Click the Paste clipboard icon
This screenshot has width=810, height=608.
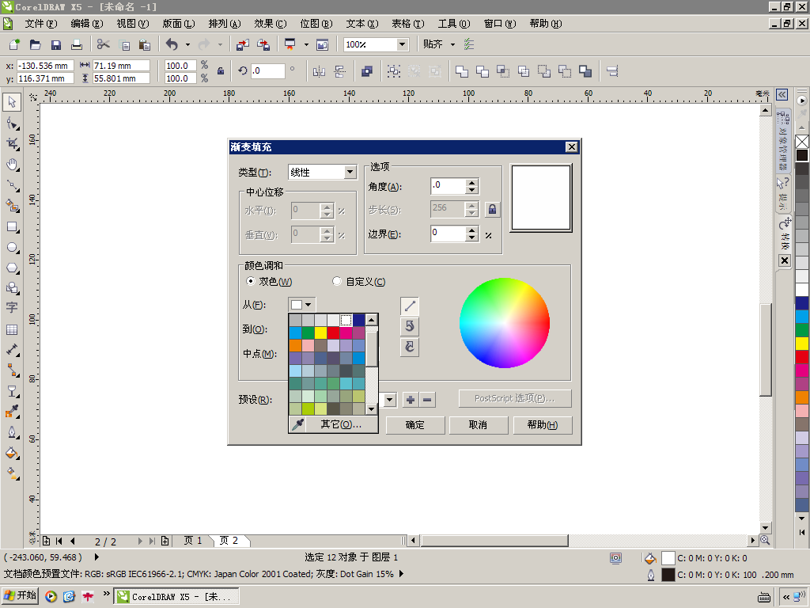pos(145,44)
